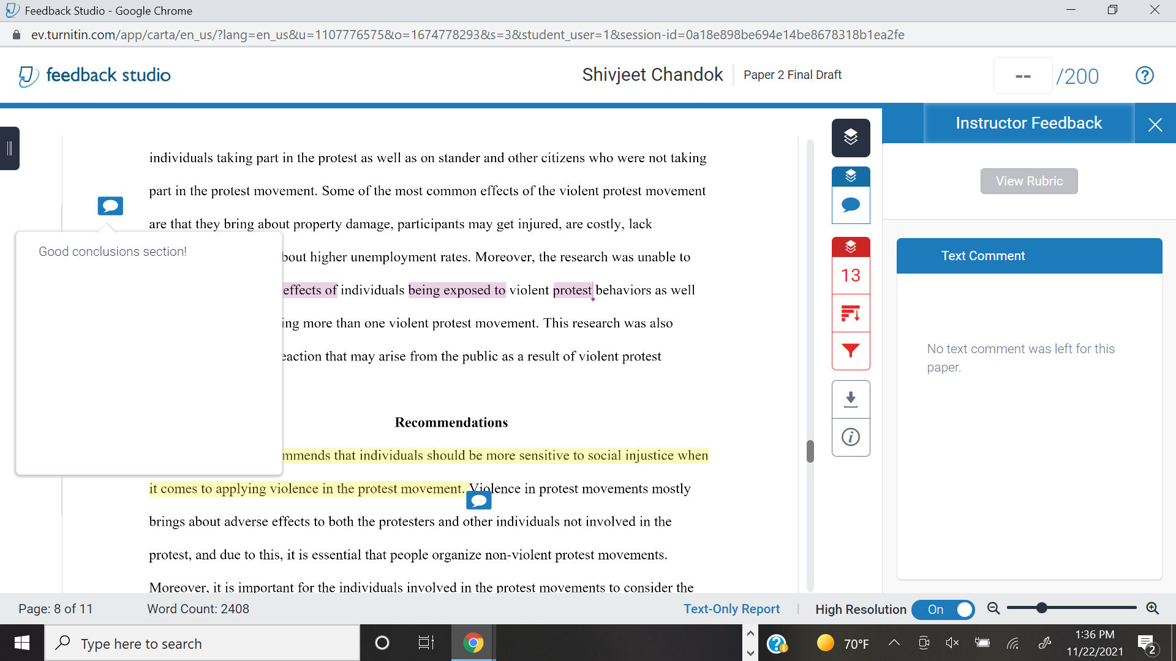
Task: Click the grade score field
Action: [1023, 76]
